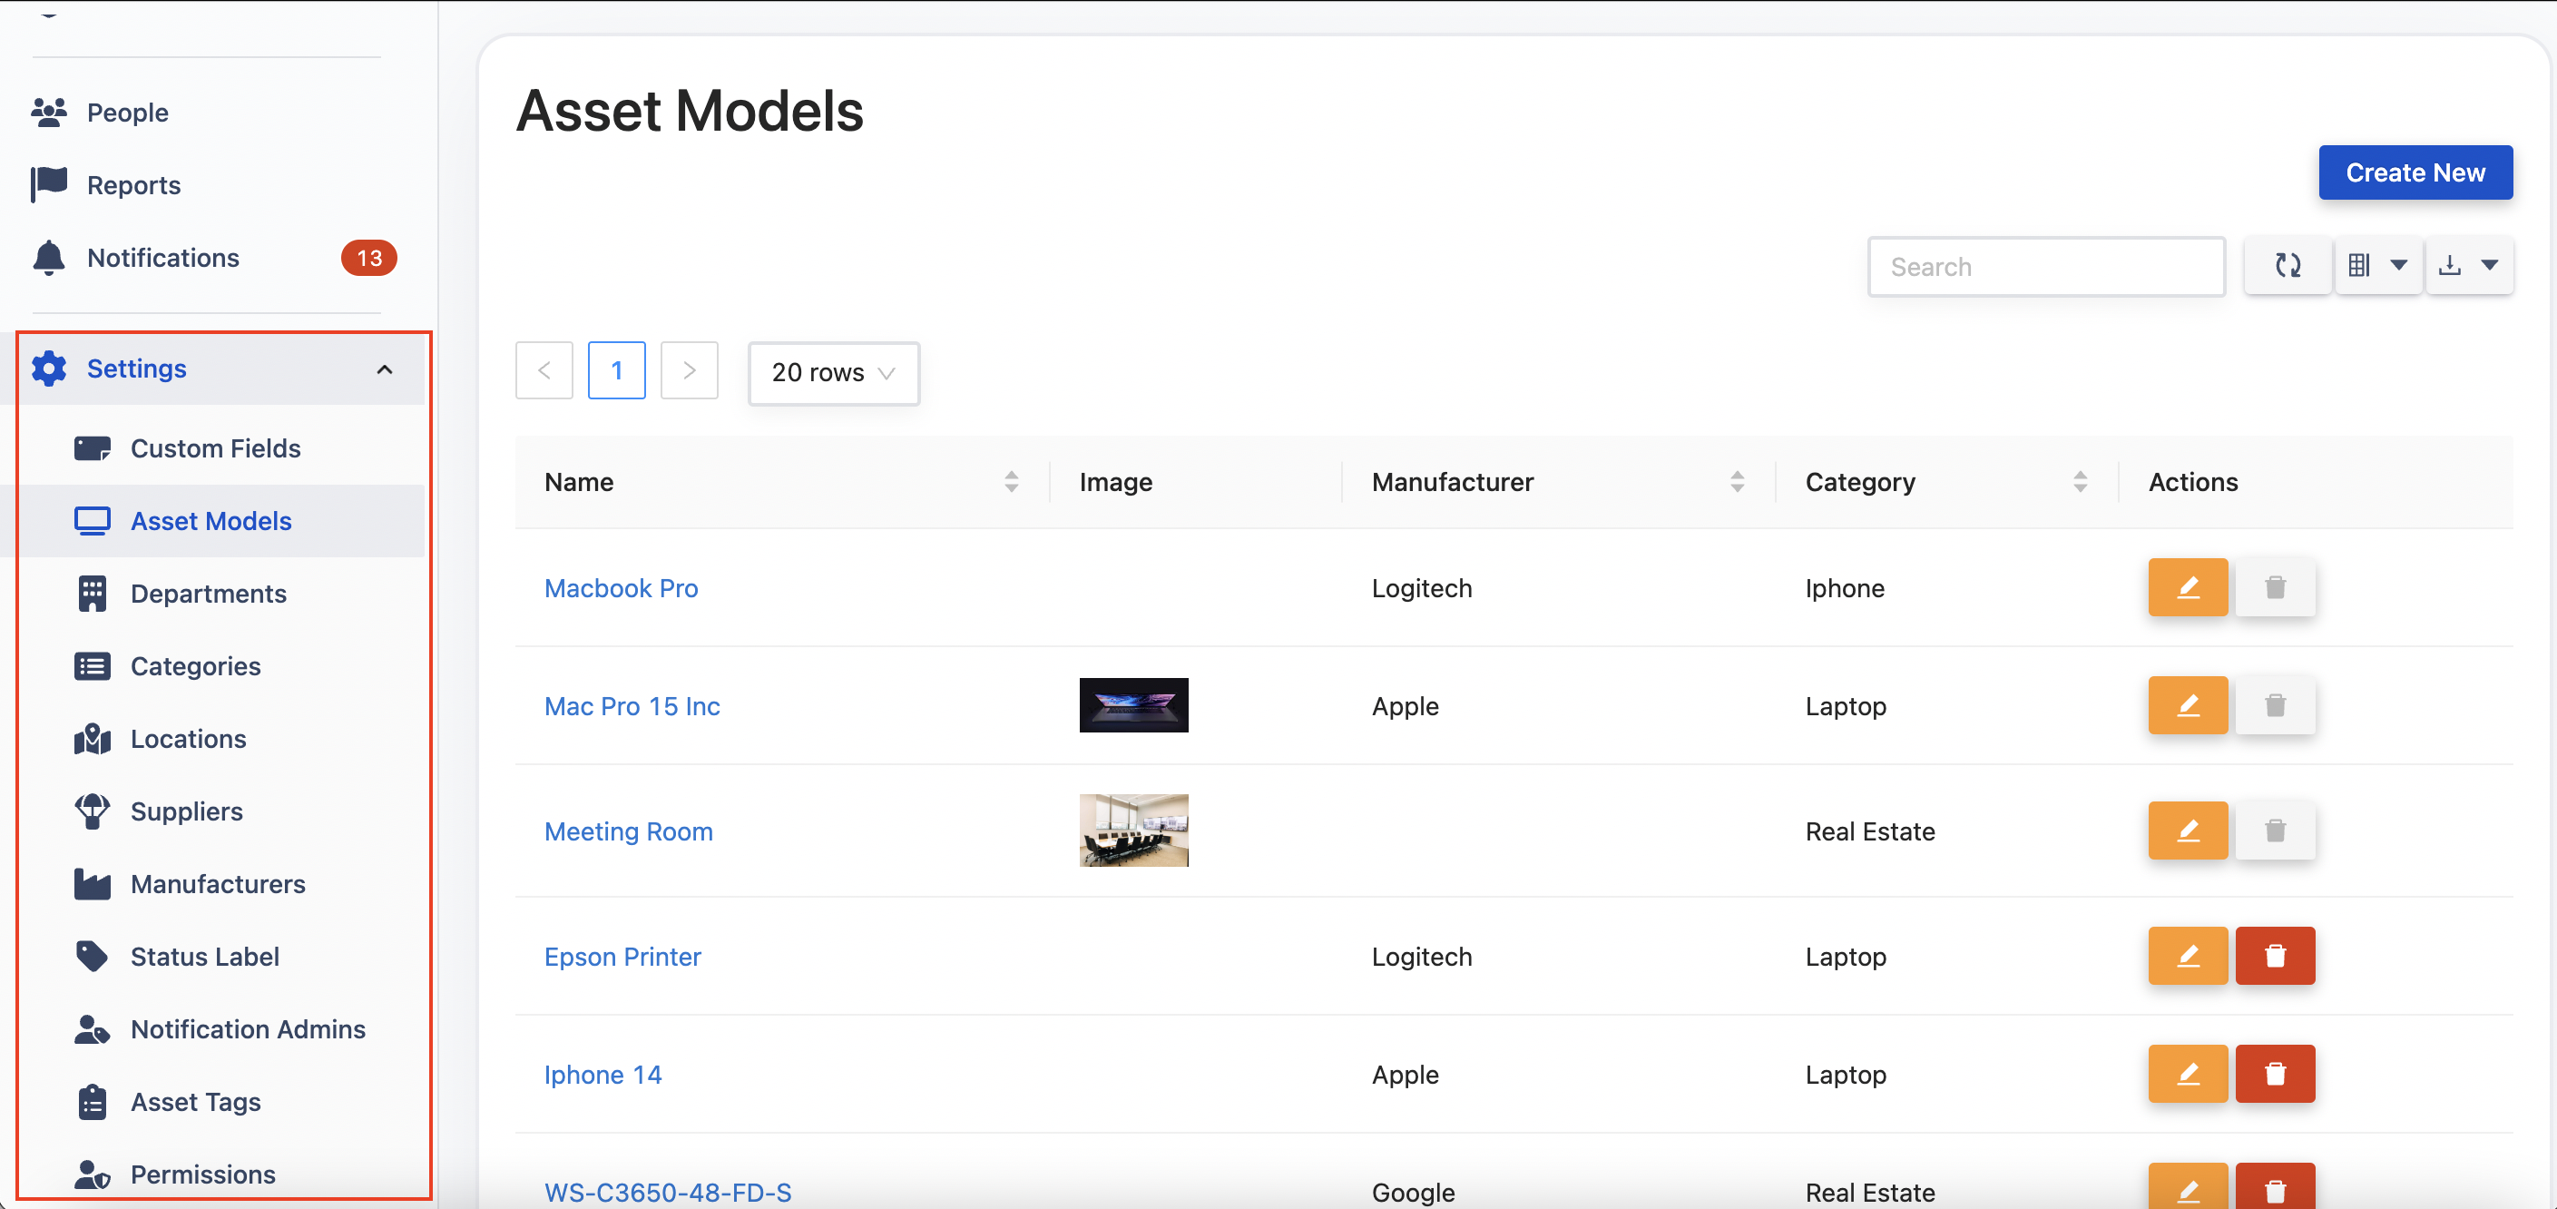
Task: Open Departments in the settings menu
Action: [x=209, y=594]
